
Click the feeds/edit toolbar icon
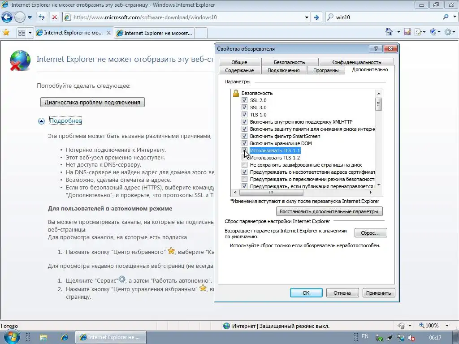pos(407,32)
